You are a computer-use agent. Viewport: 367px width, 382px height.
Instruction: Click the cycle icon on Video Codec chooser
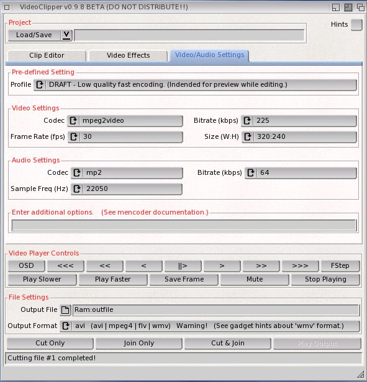[73, 121]
